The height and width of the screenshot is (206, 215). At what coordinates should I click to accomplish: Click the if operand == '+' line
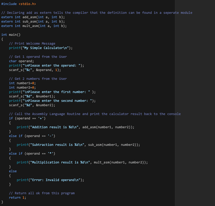[27, 118]
